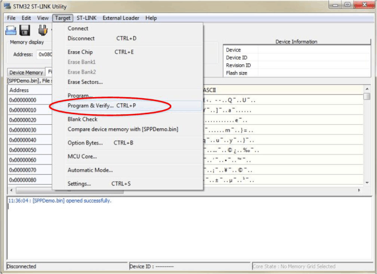
Task: Switch to the Device Memory tab
Action: pyautogui.click(x=26, y=73)
